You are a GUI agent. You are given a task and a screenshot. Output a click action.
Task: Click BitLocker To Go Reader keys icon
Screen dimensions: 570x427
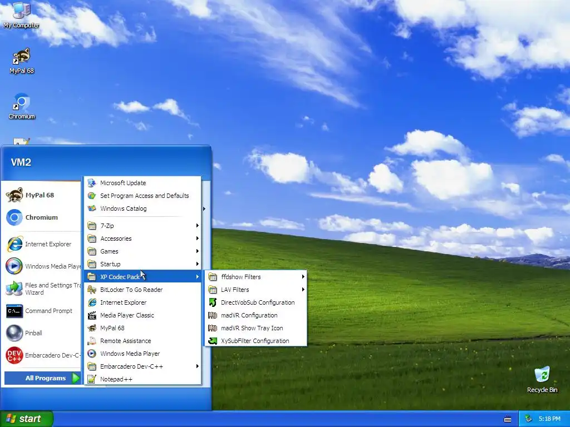(92, 290)
